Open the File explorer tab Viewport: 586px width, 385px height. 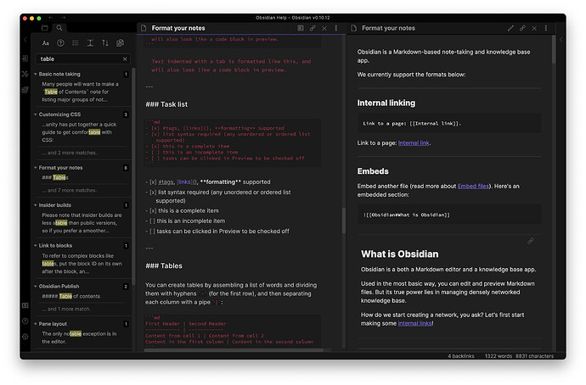(x=44, y=28)
